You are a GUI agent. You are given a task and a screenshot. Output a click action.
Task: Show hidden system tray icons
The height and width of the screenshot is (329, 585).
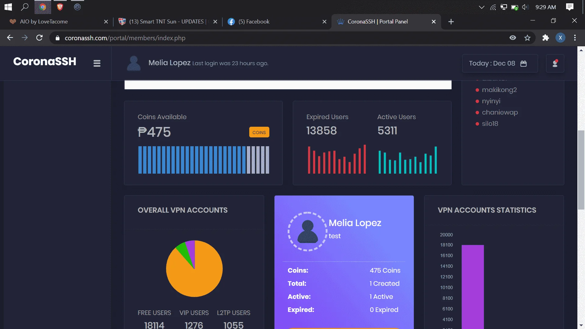[x=482, y=7]
